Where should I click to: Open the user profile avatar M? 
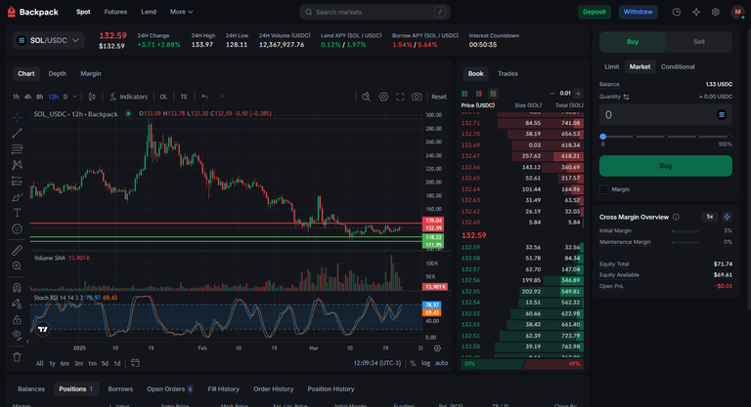click(x=737, y=12)
